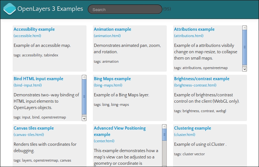
Task: Click 'tags: layers, openstreetmap, canvas' text
Action: 42,161
